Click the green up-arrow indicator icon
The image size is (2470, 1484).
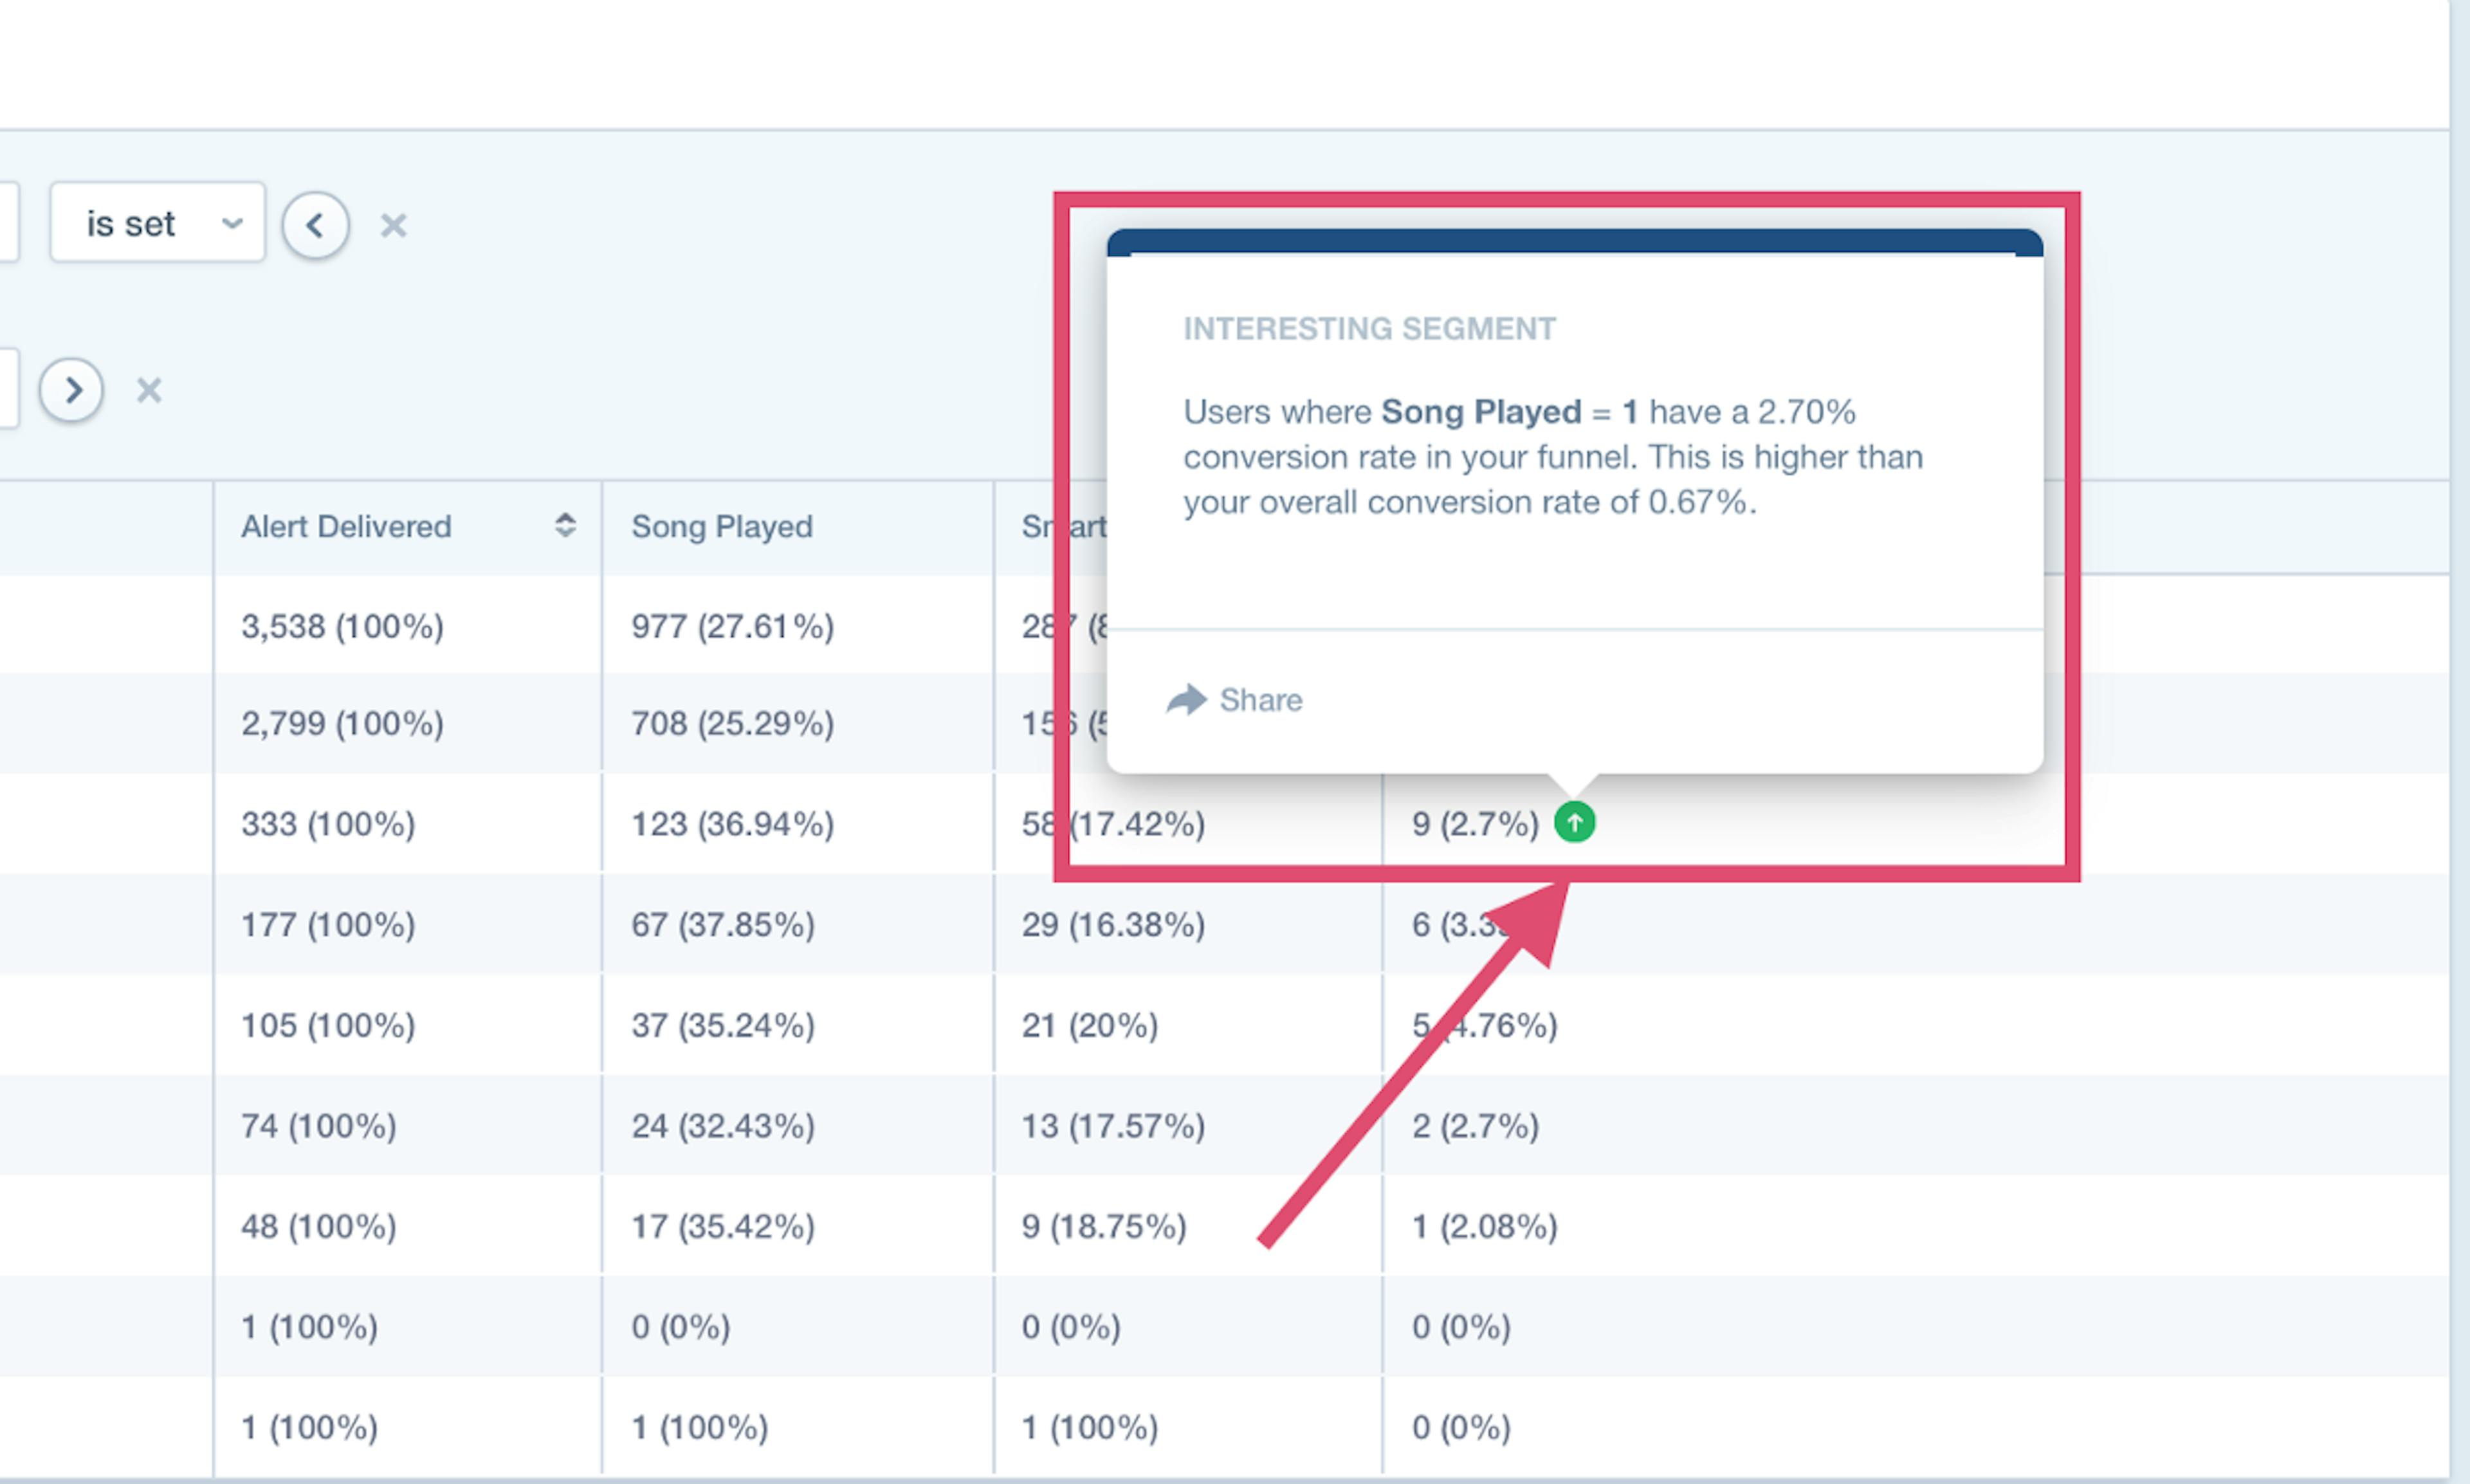[1574, 822]
